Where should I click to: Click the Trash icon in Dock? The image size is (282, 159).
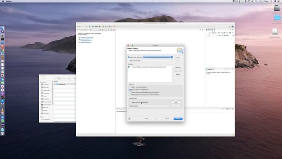pos(2,133)
